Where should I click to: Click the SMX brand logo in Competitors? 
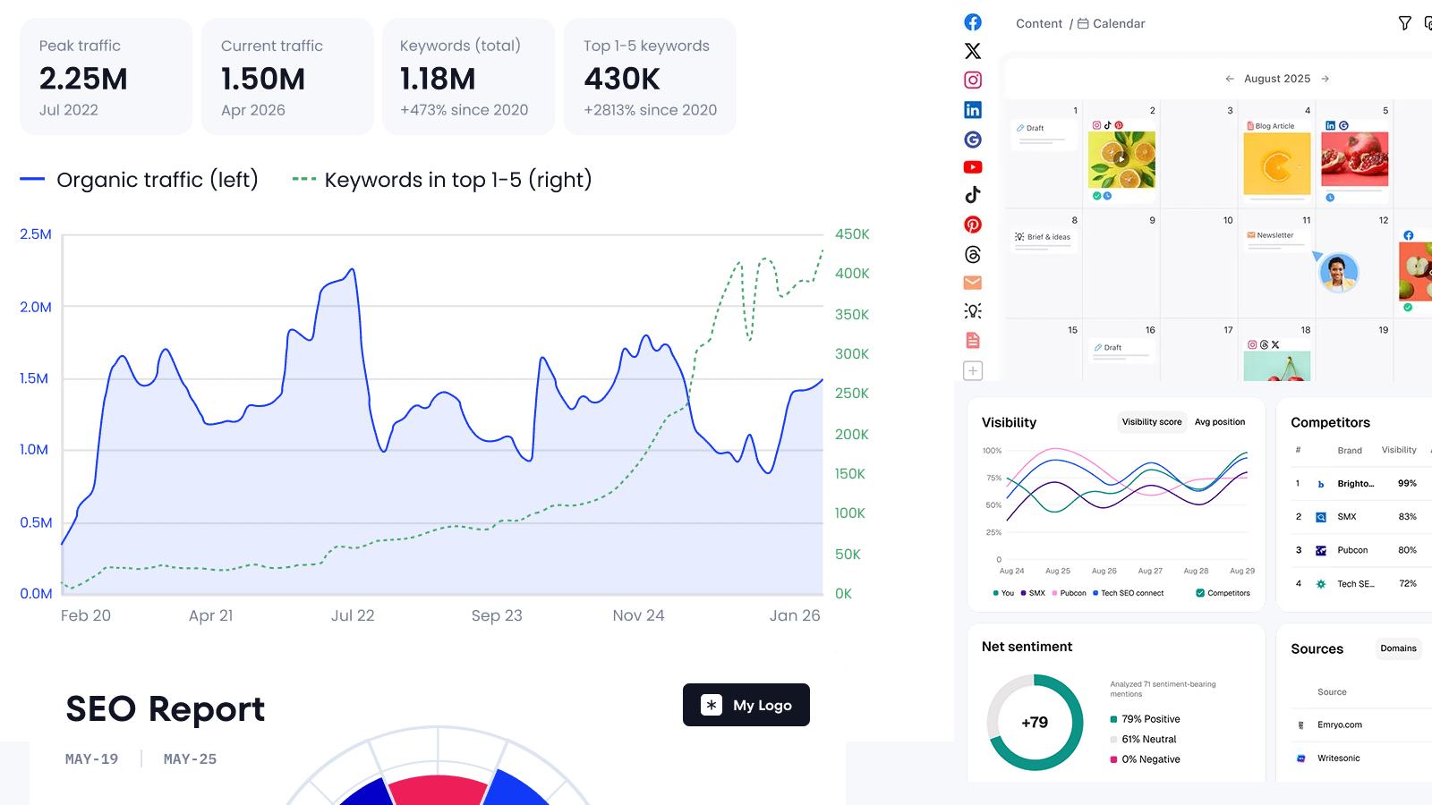[x=1321, y=517]
